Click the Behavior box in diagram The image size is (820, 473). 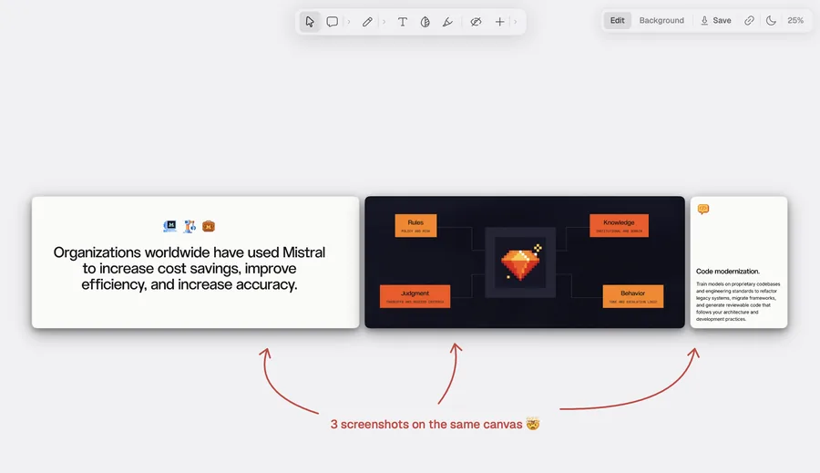[633, 296]
